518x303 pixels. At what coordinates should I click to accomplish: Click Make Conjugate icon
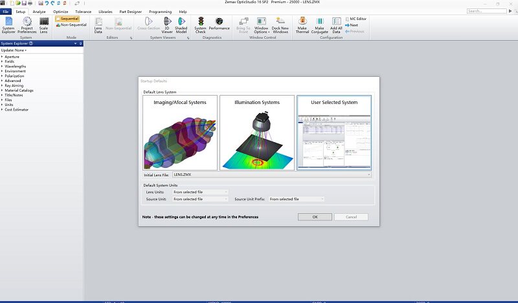319,25
